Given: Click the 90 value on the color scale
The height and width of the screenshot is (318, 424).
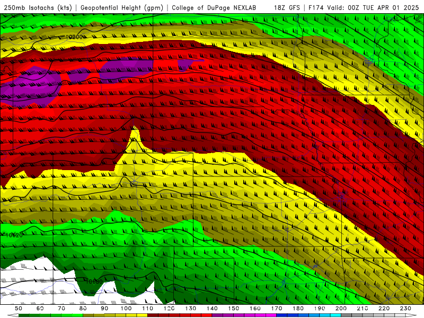Looking at the screenshot, I should pyautogui.click(x=104, y=308).
